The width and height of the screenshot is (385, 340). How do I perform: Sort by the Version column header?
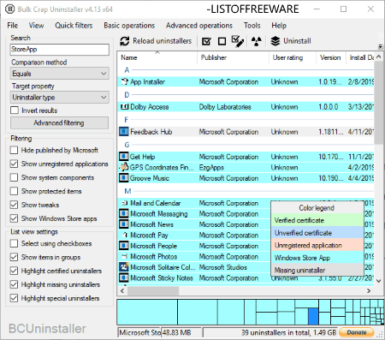tap(331, 57)
